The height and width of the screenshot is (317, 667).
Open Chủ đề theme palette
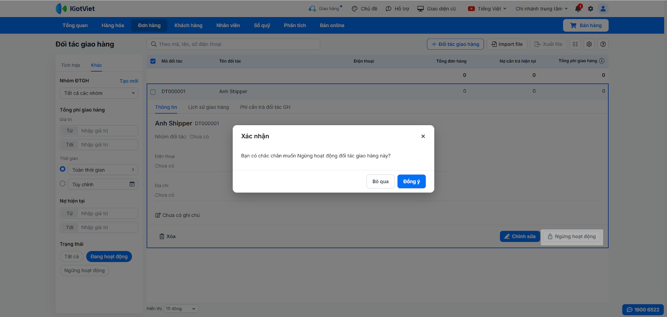point(364,9)
